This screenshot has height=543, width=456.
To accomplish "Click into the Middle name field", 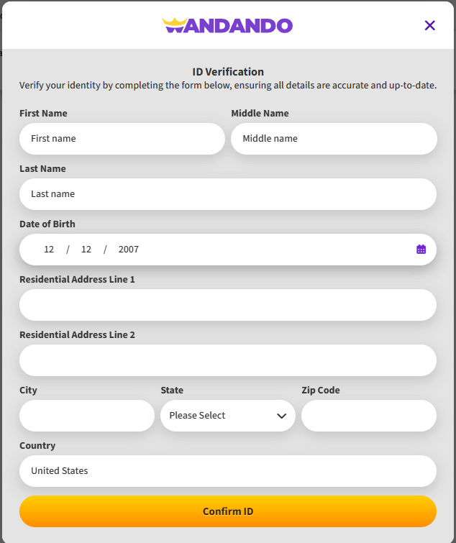I will tap(334, 139).
